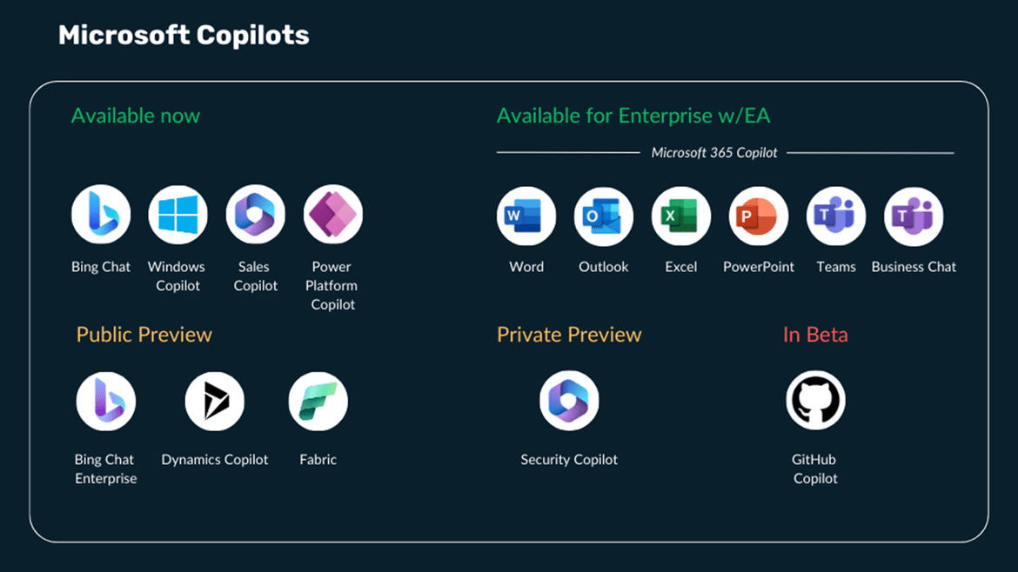Select the Dynamics Copilot icon
Image resolution: width=1018 pixels, height=572 pixels.
pos(215,402)
